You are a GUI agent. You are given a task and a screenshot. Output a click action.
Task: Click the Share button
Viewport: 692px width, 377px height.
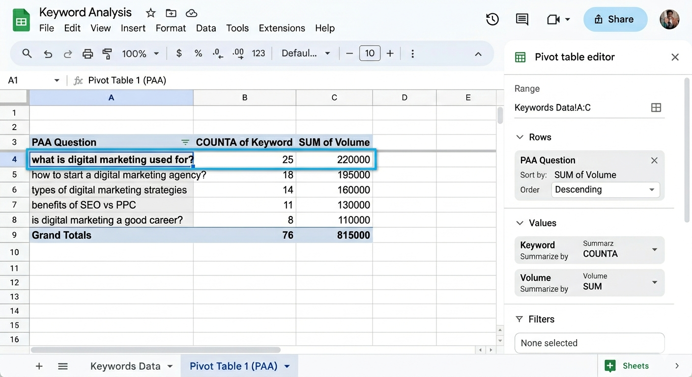[x=615, y=19]
